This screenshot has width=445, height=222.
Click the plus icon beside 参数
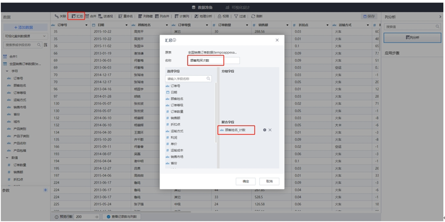(x=45, y=190)
